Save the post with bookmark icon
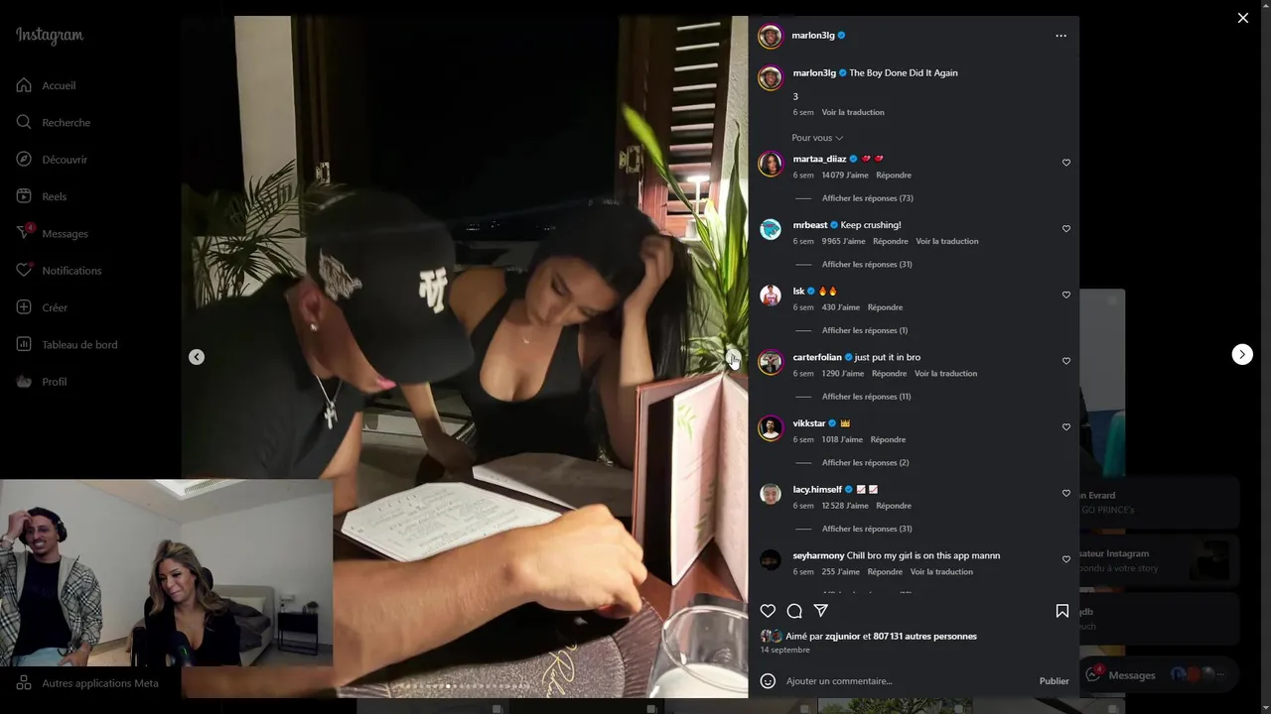The image size is (1271, 714). coord(1062,611)
